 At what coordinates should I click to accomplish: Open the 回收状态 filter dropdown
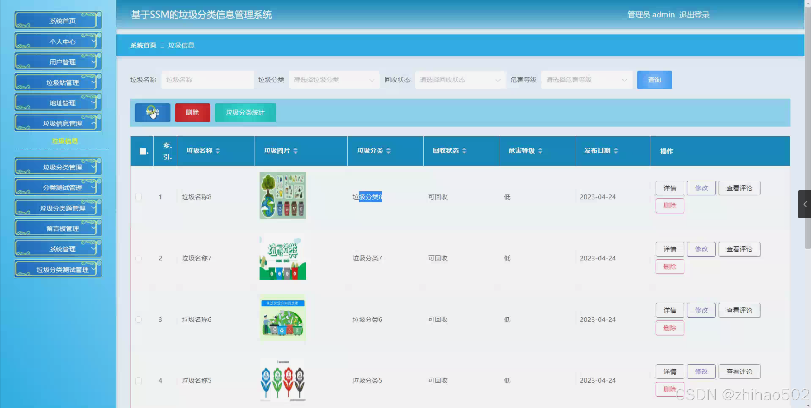pos(460,80)
